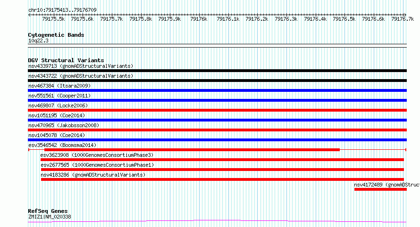Click the 79176.6k ruler tick label

[x=373, y=19]
